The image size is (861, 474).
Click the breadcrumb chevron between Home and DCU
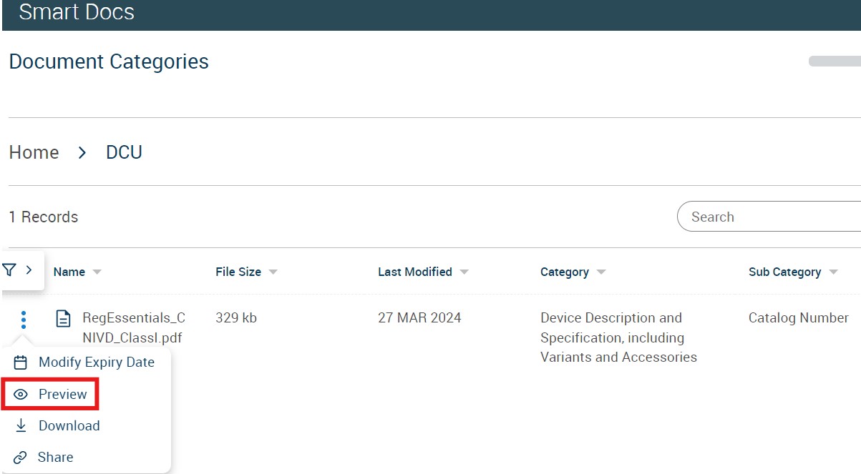(x=82, y=152)
